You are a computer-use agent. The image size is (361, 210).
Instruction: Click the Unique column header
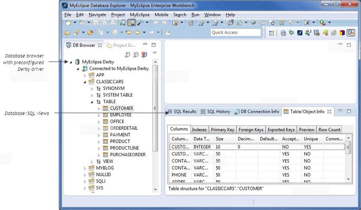click(311, 139)
